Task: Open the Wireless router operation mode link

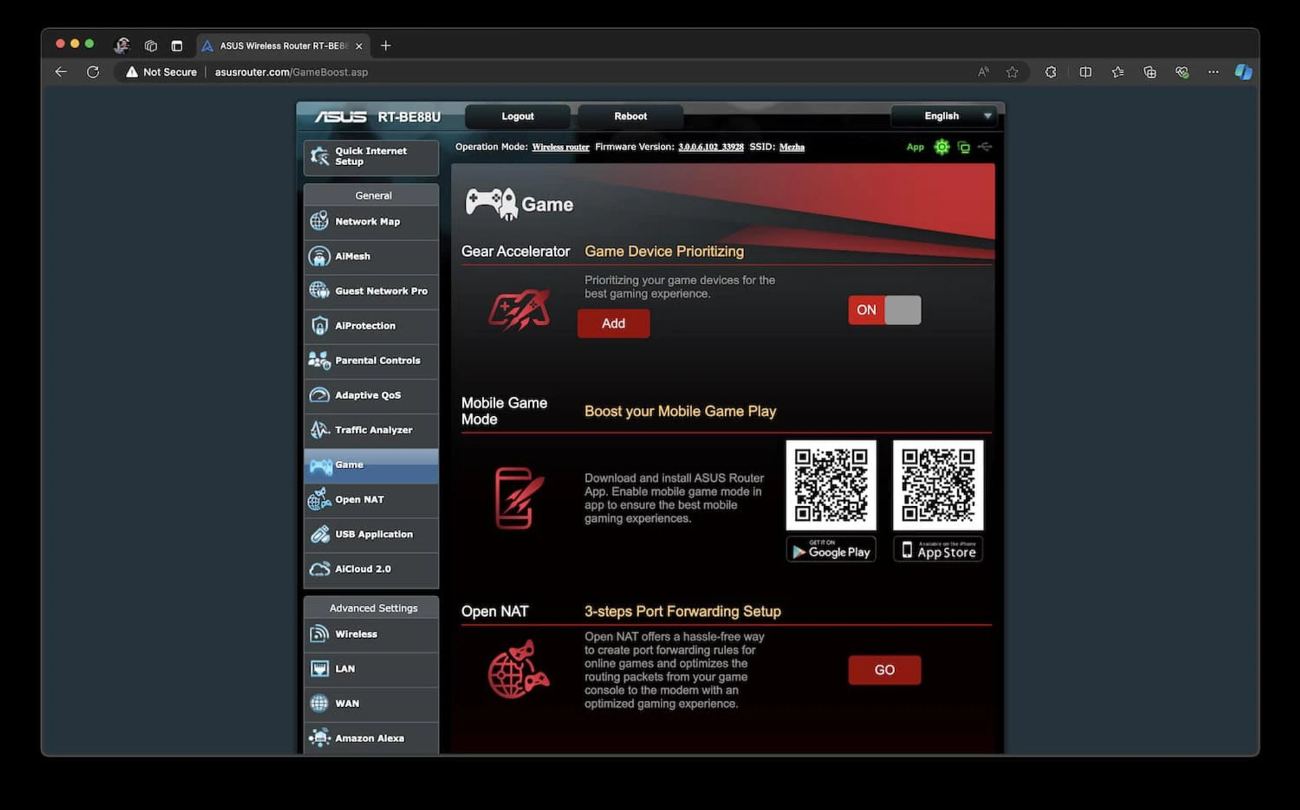Action: coord(560,147)
